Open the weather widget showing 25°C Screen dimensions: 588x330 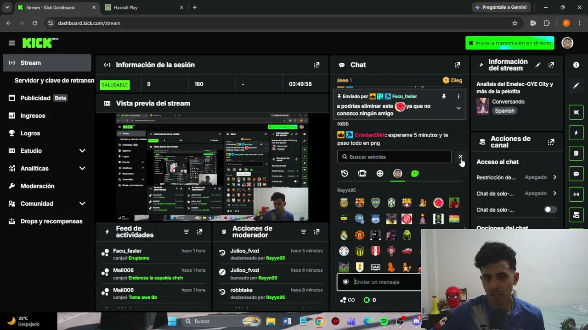click(x=24, y=321)
